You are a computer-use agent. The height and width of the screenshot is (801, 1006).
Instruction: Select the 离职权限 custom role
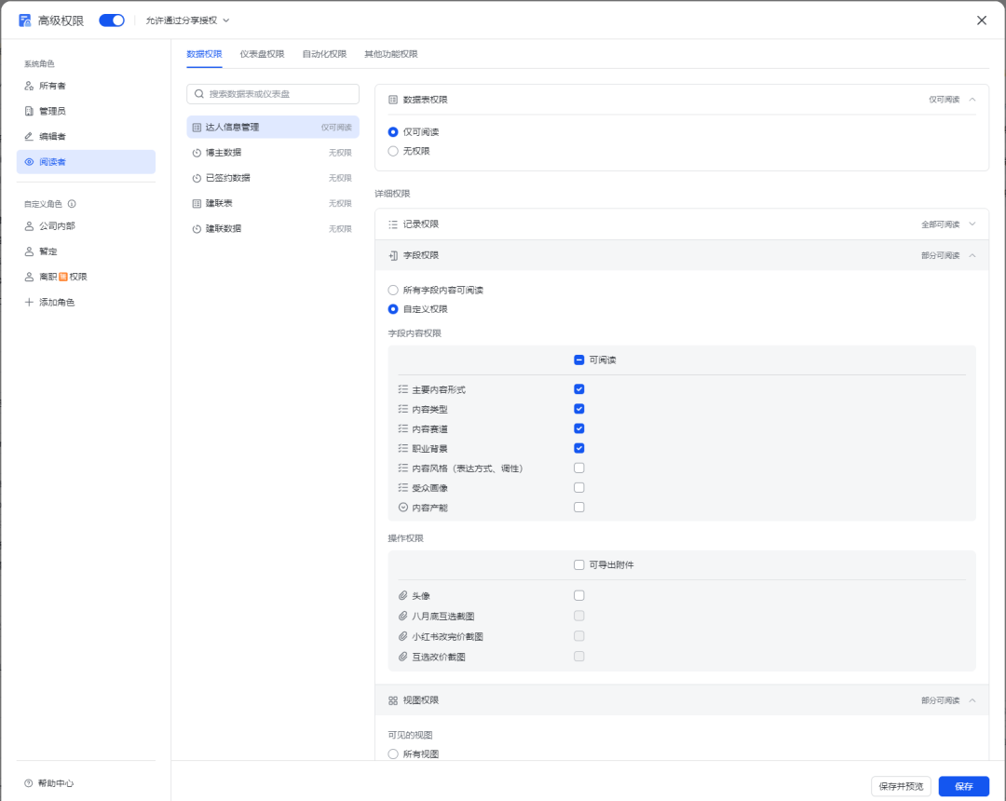click(86, 277)
